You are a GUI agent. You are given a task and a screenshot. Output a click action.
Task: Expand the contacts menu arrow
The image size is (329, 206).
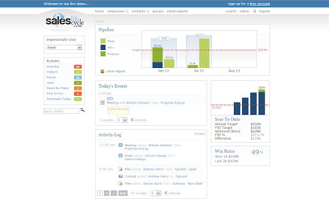click(x=148, y=11)
